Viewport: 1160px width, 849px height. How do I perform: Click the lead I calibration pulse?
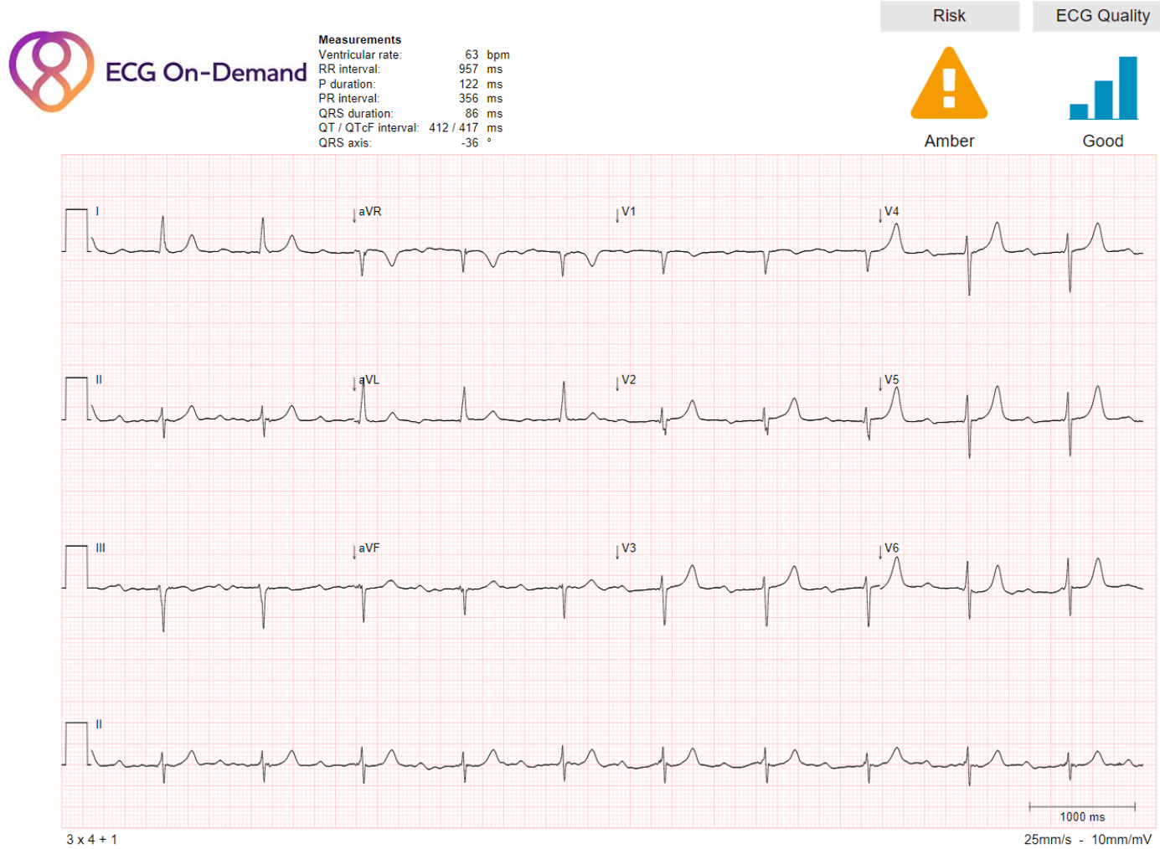[75, 230]
